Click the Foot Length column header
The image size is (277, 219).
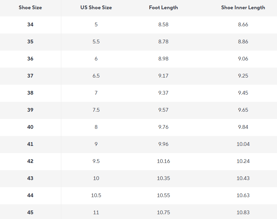[x=163, y=8]
